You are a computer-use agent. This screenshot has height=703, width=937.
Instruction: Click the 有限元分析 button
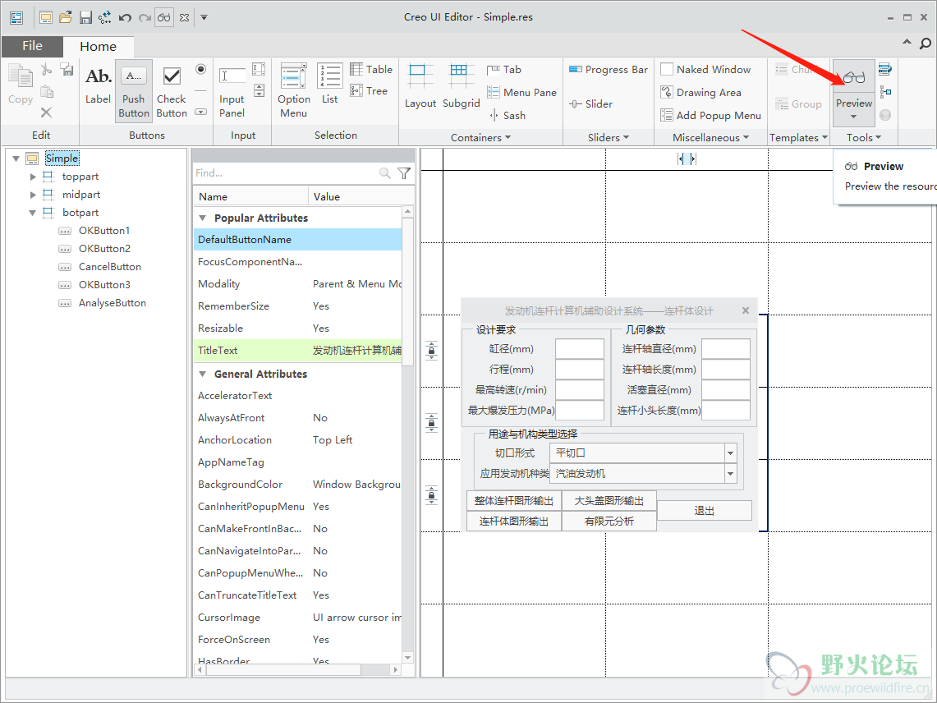pyautogui.click(x=609, y=522)
